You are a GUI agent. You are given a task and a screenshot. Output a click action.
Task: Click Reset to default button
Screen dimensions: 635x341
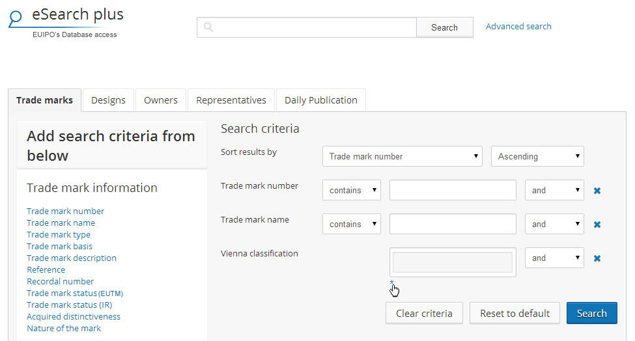[515, 313]
